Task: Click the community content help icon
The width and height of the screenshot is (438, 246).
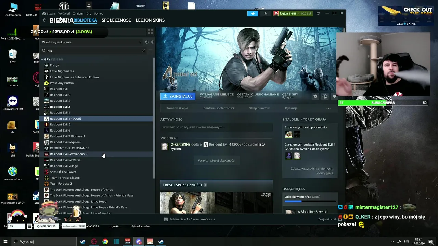Action: [x=205, y=185]
